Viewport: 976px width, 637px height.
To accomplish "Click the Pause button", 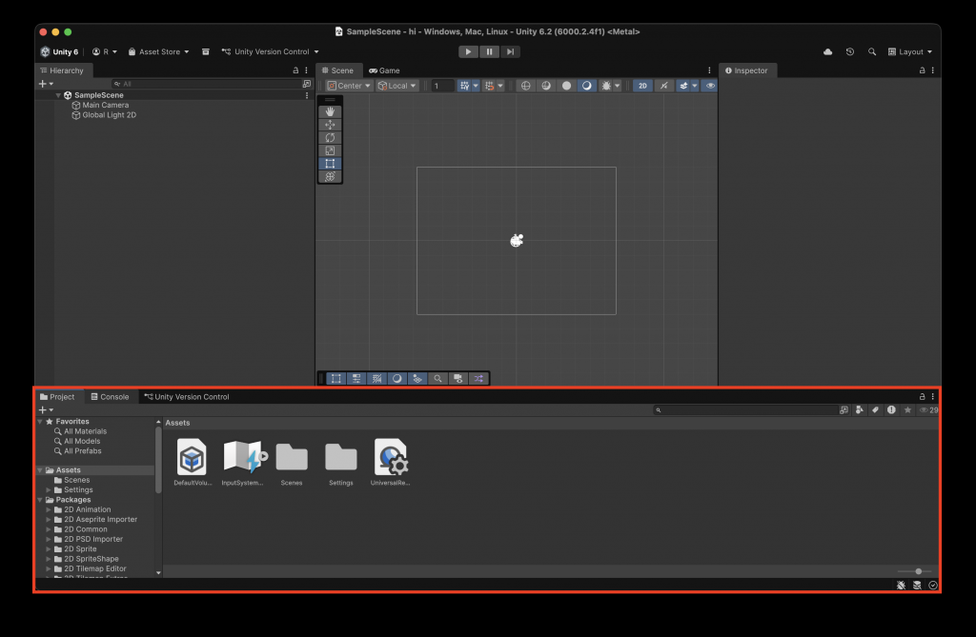I will click(x=489, y=51).
